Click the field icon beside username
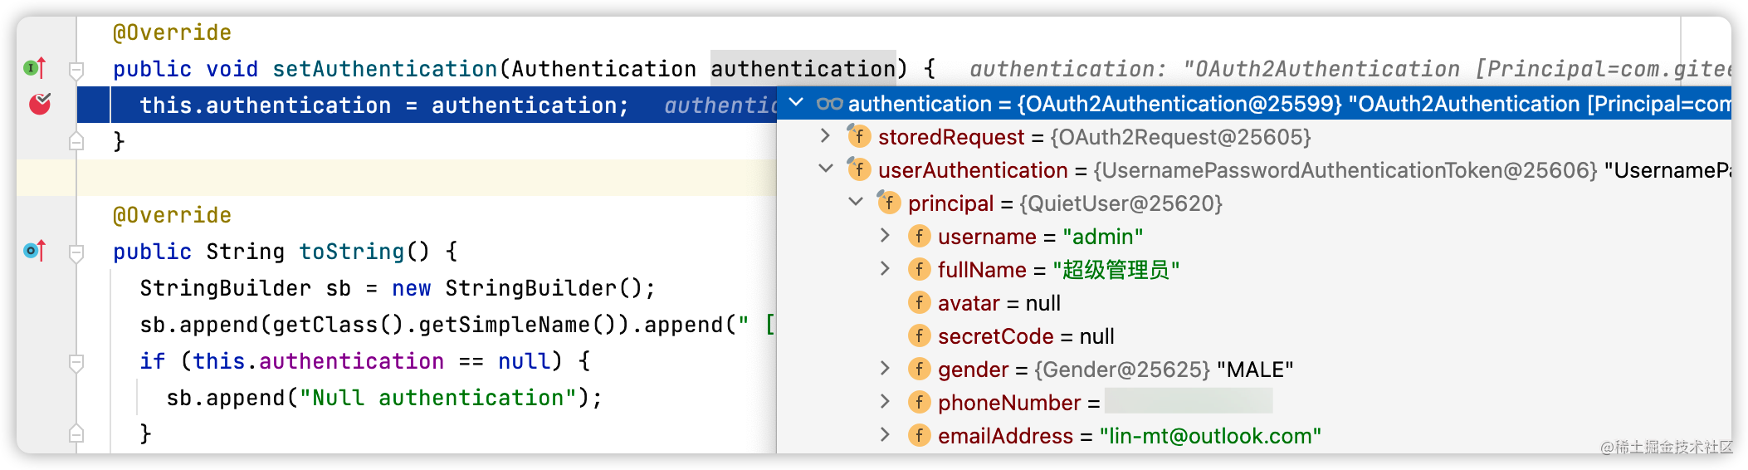The width and height of the screenshot is (1748, 470). [x=919, y=236]
